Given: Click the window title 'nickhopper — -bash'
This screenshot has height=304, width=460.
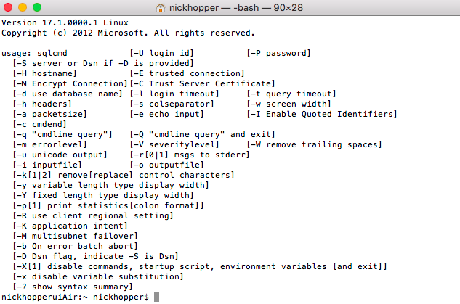Looking at the screenshot, I should (214, 7).
